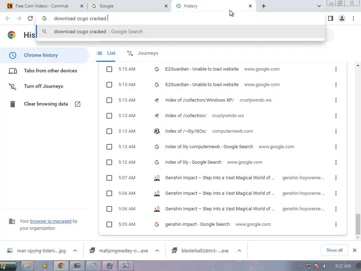
Task: Check the 5:12 AM 'index of lily' entry
Action: pos(109,162)
